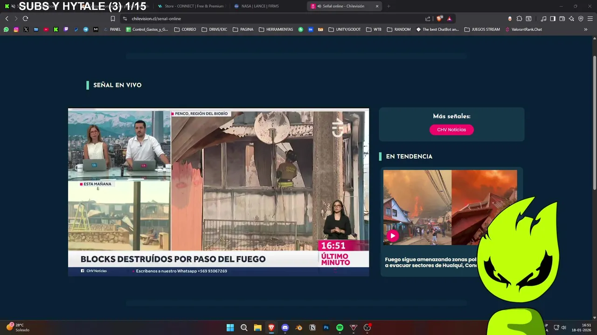Viewport: 597px width, 335px height.
Task: Play the trending fire video thumbnail
Action: [393, 235]
